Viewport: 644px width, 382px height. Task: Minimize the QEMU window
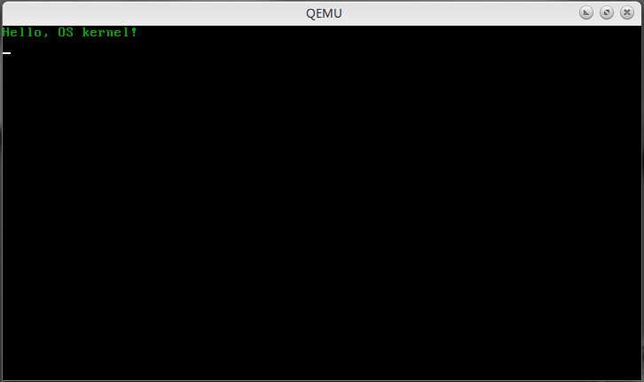click(x=586, y=12)
